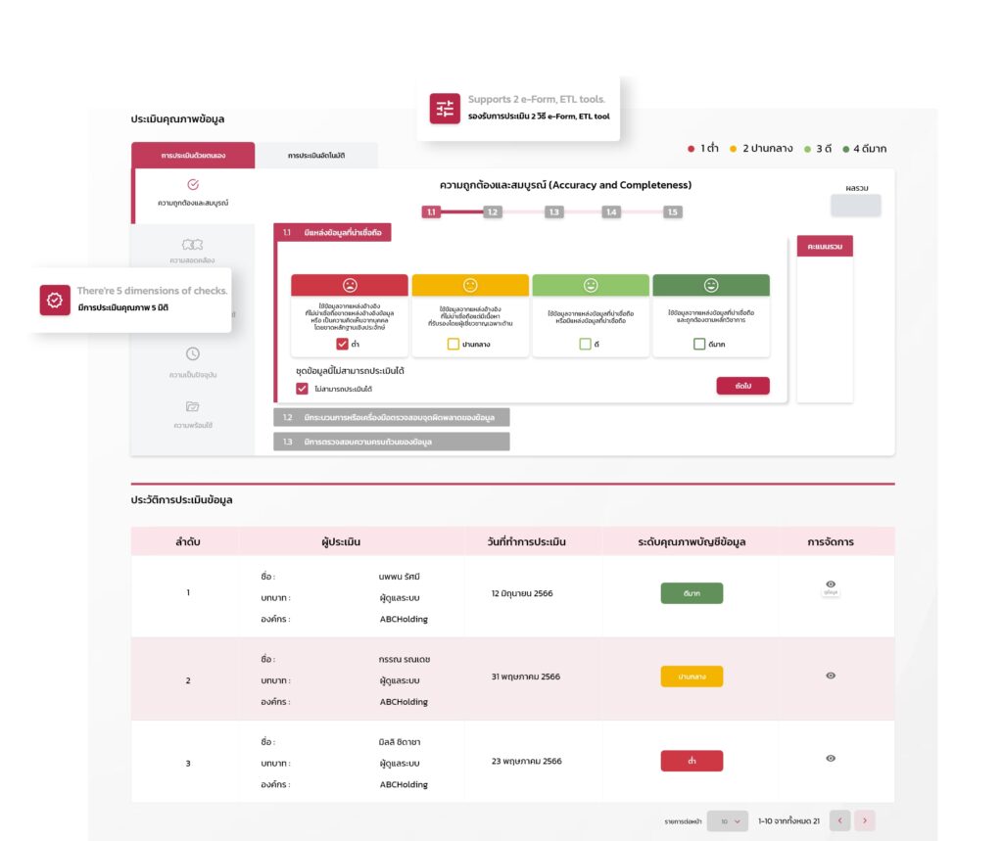1003x841 pixels.
Task: Select the clock icon for ความเป็นปัจจุบัน
Action: (x=193, y=354)
